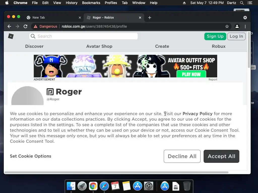Bookmark this page with the star icon
Screen dimensions: 258x193
coord(227,26)
